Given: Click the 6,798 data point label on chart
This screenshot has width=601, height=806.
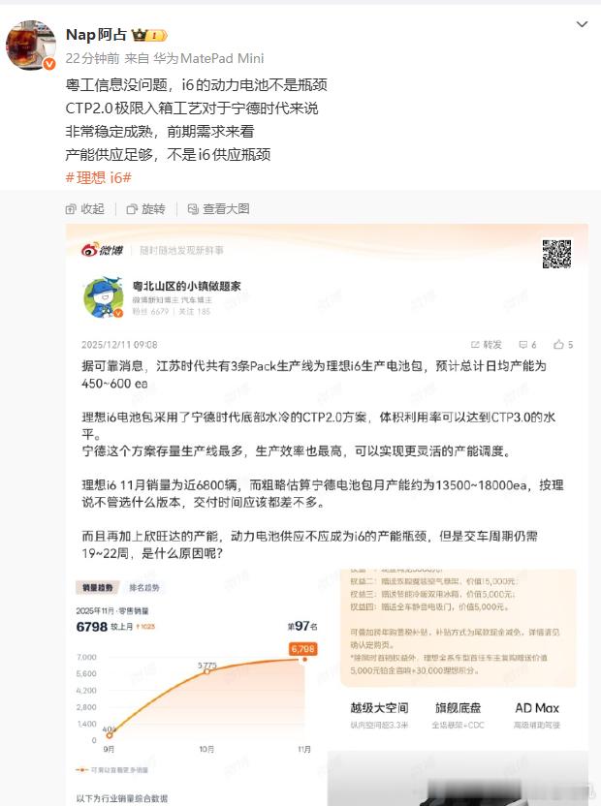Looking at the screenshot, I should 302,649.
